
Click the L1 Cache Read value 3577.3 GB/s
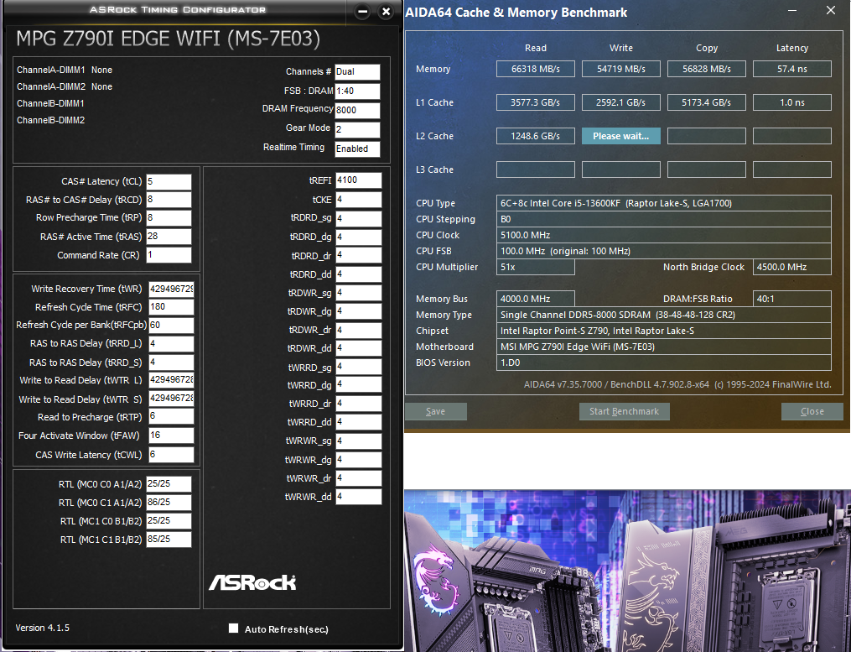pos(535,102)
